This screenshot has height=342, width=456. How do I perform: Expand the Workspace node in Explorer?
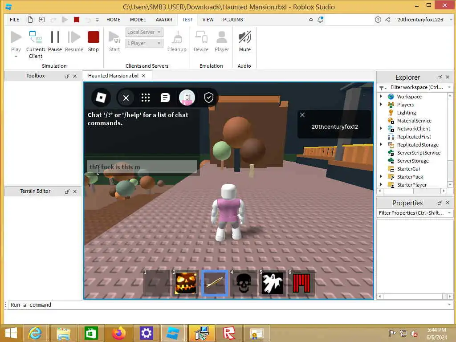(381, 96)
